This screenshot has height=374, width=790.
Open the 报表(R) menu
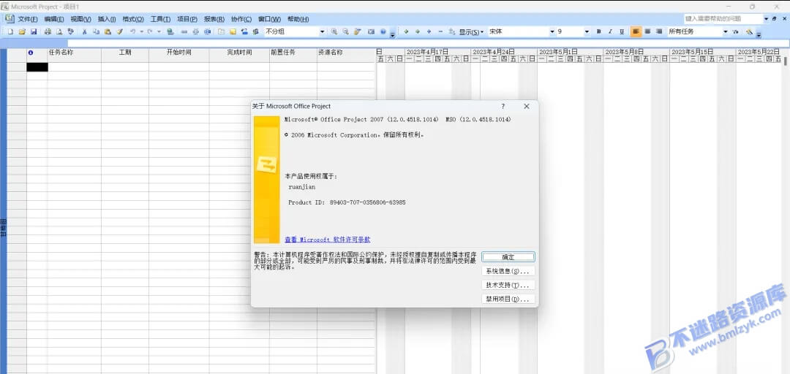tap(214, 19)
